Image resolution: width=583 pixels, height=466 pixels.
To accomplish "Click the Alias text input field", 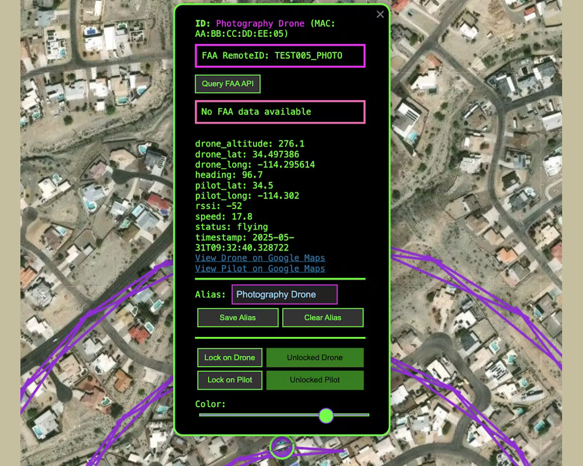I will (x=284, y=295).
